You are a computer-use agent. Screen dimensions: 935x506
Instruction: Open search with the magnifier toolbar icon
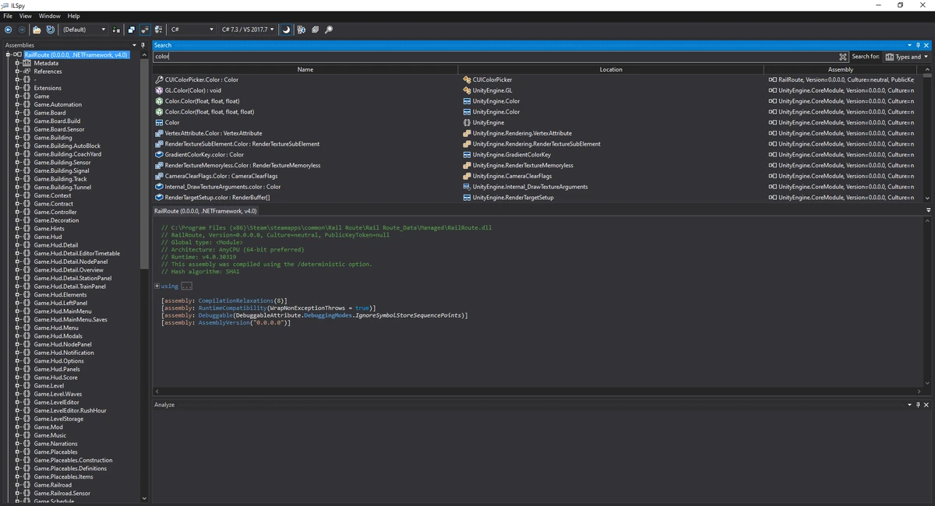click(x=328, y=30)
